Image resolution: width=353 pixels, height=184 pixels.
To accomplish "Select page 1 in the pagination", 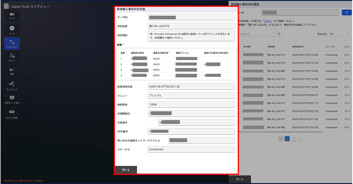I will pos(287,138).
